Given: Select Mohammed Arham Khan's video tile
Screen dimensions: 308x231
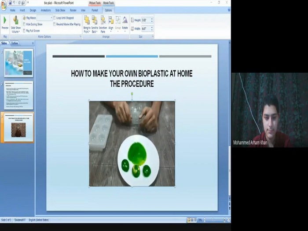Looking at the screenshot, I should pyautogui.click(x=270, y=110).
